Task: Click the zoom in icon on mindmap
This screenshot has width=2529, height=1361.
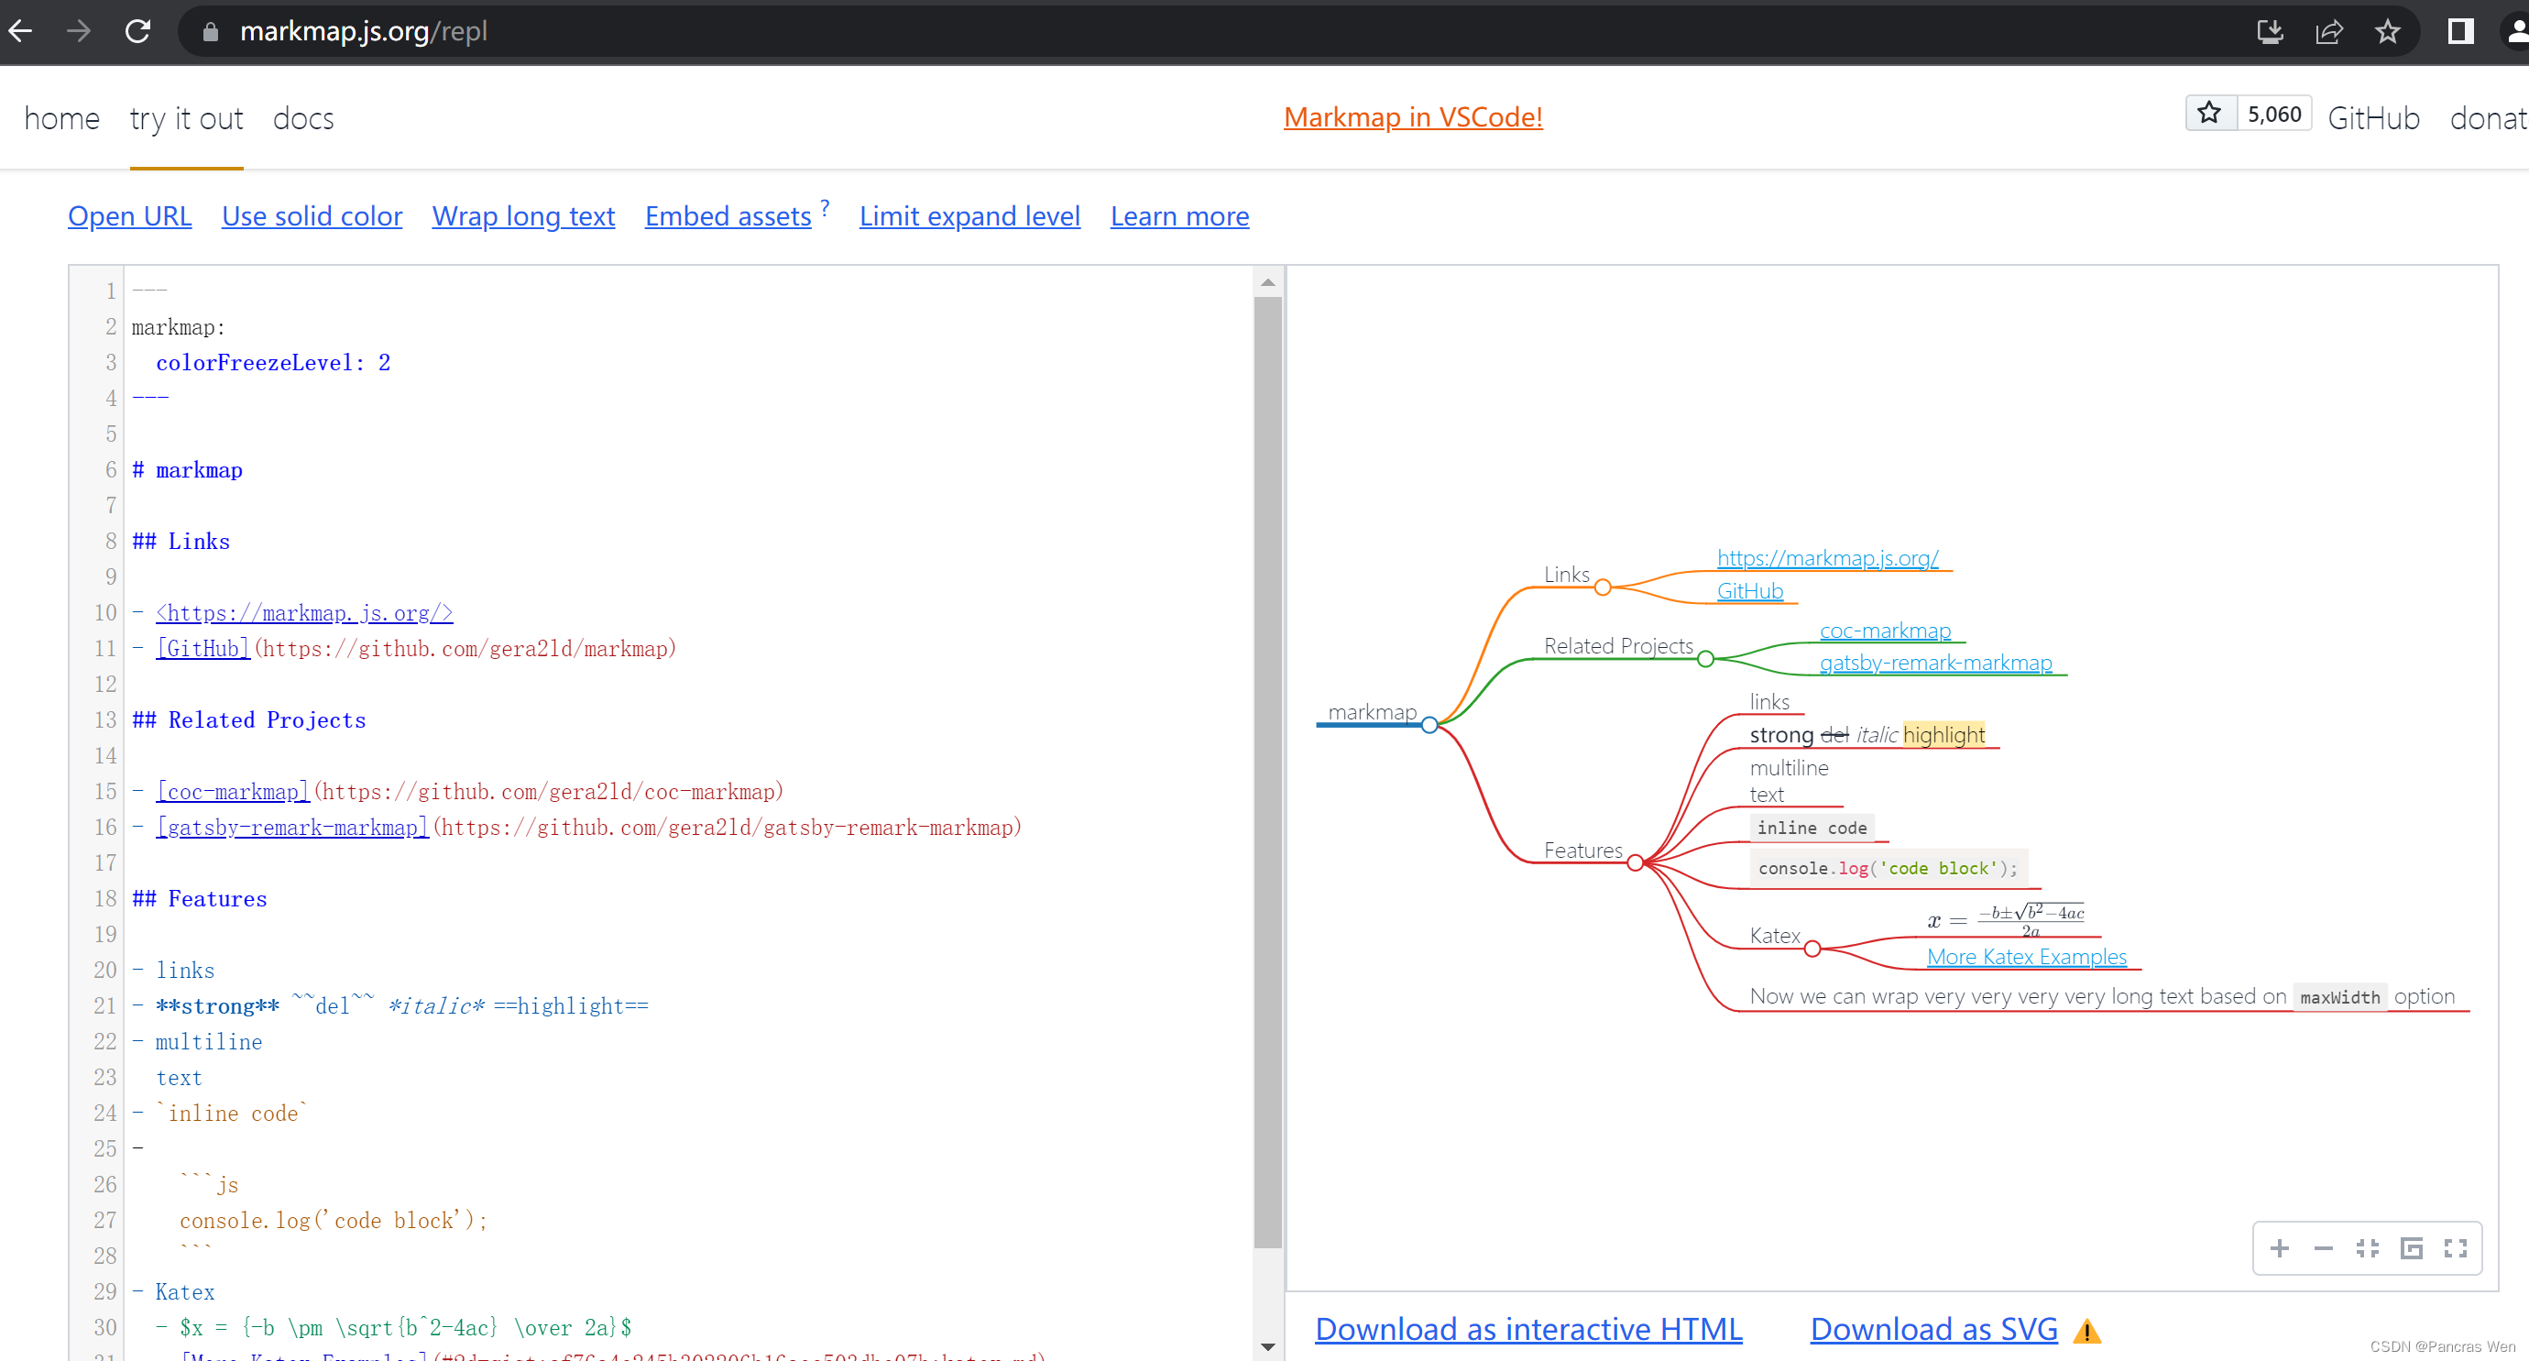Action: (2281, 1247)
